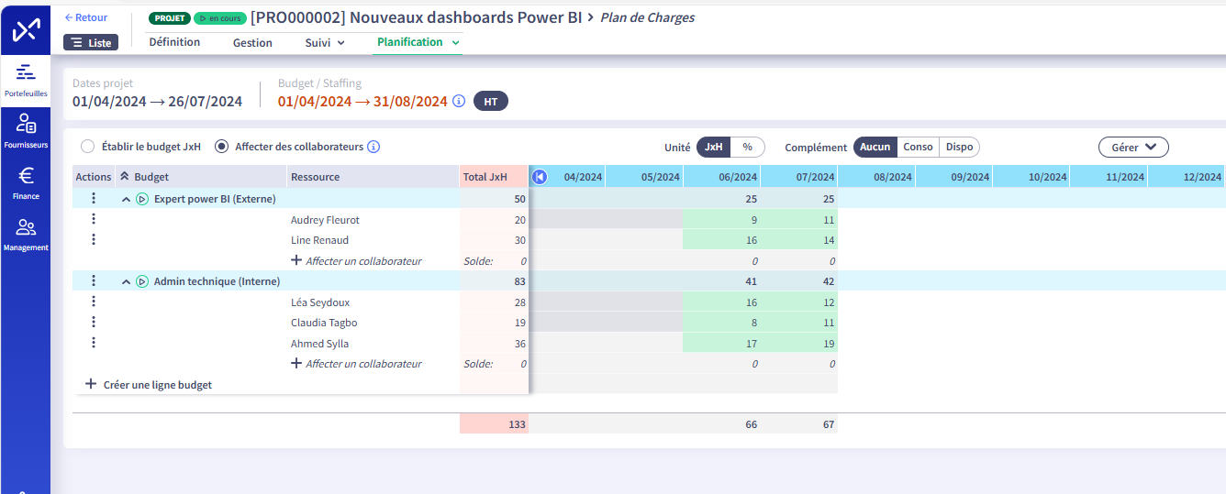Image resolution: width=1226 pixels, height=494 pixels.
Task: Set Complément to Conso
Action: [918, 147]
